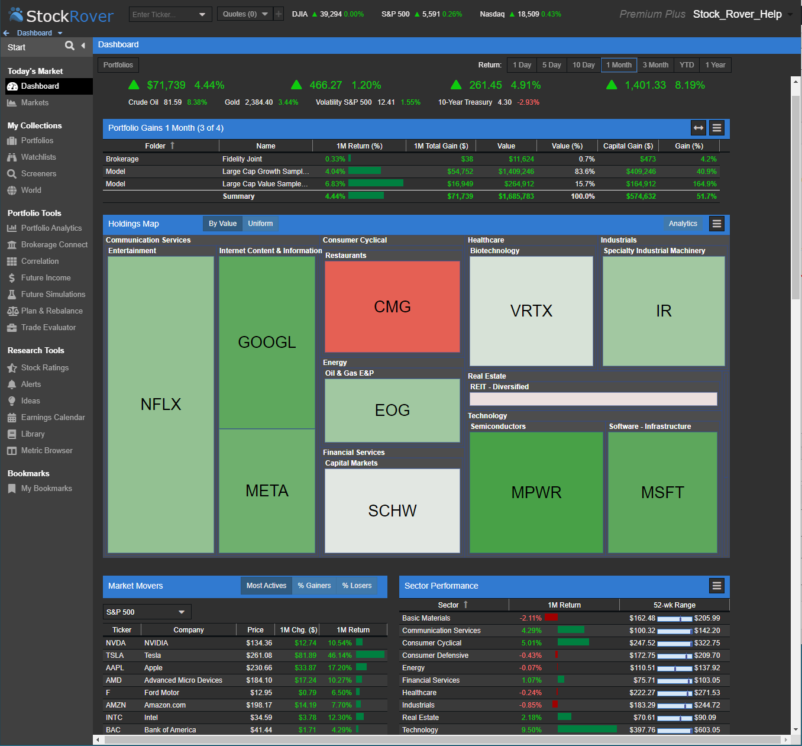Switch Holdings Map to Uniform
802x746 pixels.
(x=260, y=224)
